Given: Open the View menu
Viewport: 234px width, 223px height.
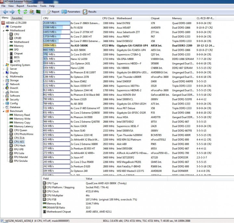Looking at the screenshot, I should (11, 6).
